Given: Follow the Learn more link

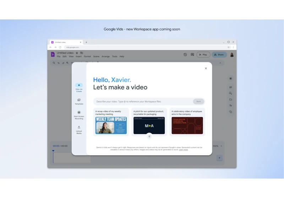Looking at the screenshot, I should [x=183, y=150].
